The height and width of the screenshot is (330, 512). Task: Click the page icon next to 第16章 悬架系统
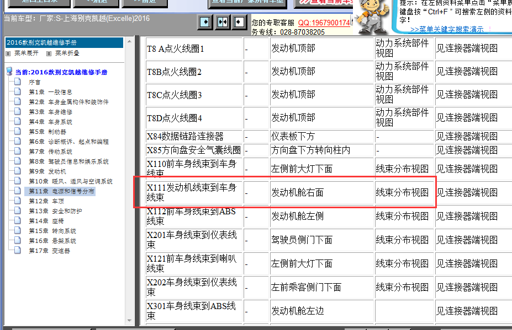pos(18,240)
